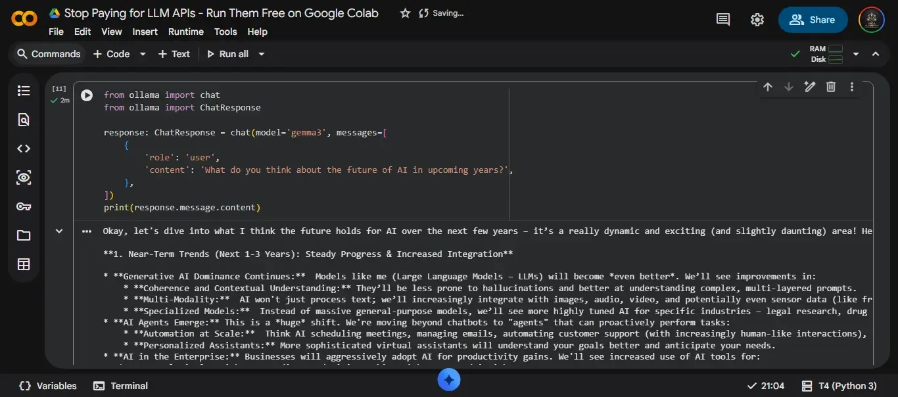Click the 'gemma3' model string in code
Viewport: 898px width, 397px height.
306,132
